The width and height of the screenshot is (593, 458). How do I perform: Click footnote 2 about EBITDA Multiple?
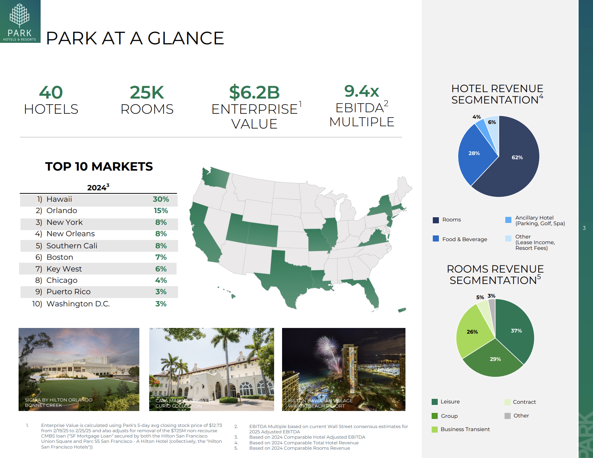322,429
